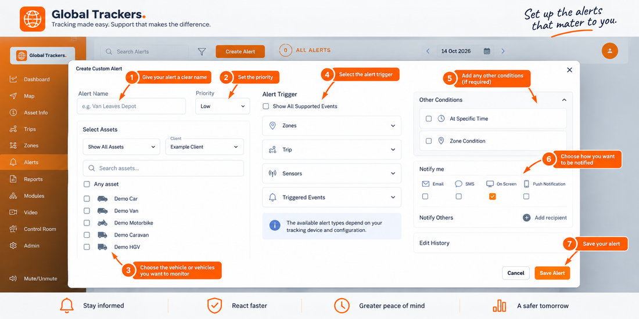This screenshot has height=319, width=639.
Task: Open the Priority dropdown set to Low
Action: (x=222, y=106)
